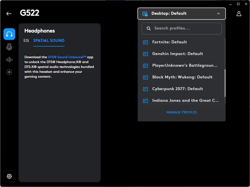Open the Microphone settings sidebar icon
The image size is (250, 187).
point(9,47)
